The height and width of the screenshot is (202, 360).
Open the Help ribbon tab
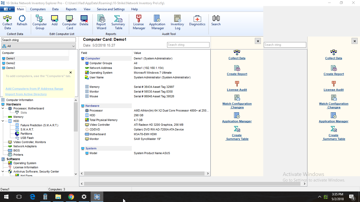[134, 9]
